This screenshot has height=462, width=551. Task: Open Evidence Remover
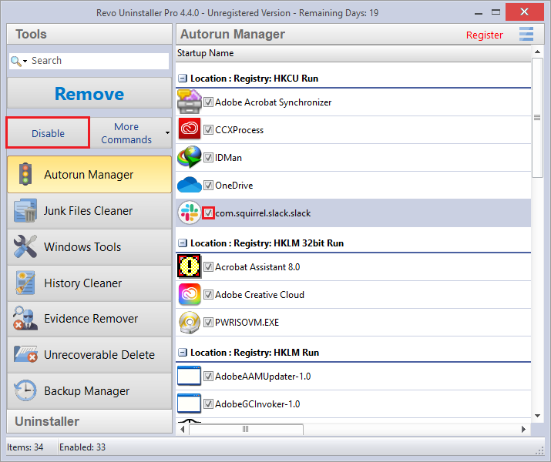[89, 319]
